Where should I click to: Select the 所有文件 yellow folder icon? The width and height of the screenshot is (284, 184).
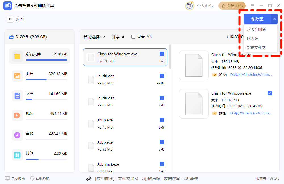17,56
